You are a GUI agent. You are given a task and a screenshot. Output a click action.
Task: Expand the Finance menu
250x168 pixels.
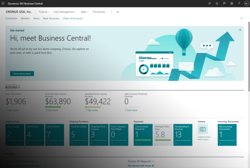point(44,12)
